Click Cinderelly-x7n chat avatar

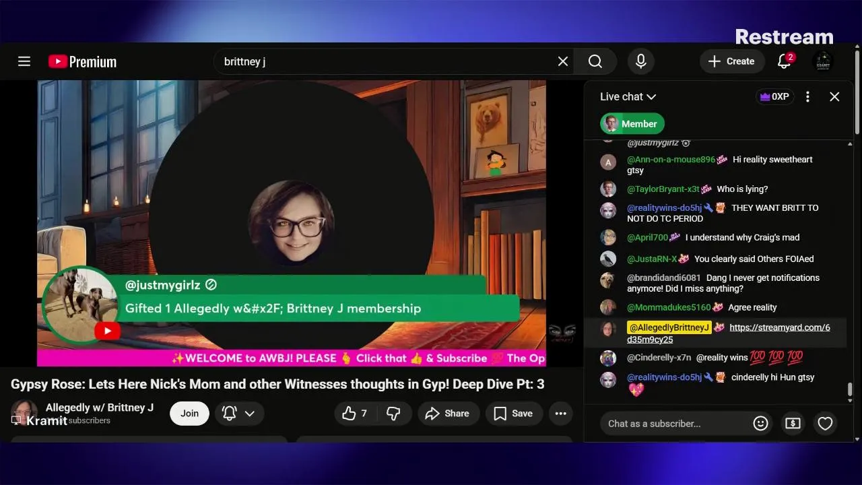(x=608, y=358)
